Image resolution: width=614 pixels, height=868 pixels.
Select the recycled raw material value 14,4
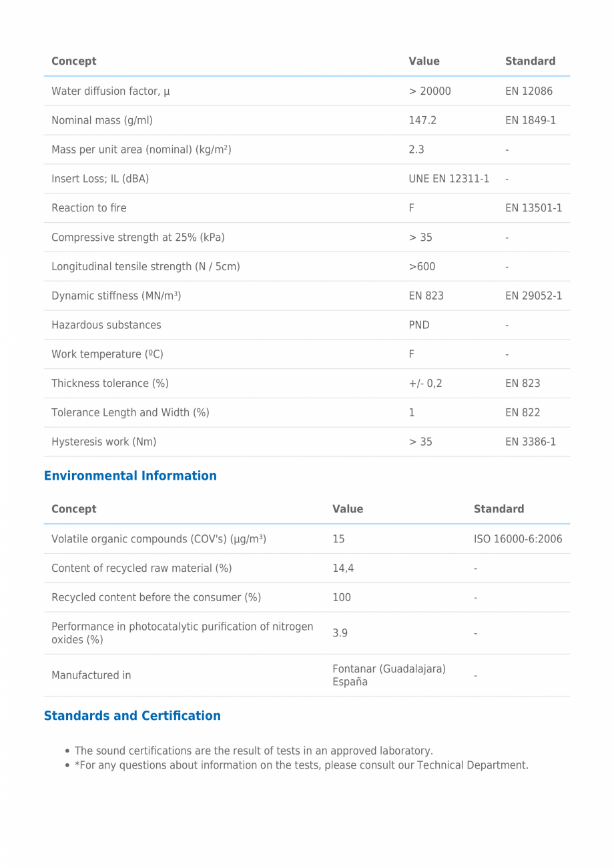tap(343, 568)
